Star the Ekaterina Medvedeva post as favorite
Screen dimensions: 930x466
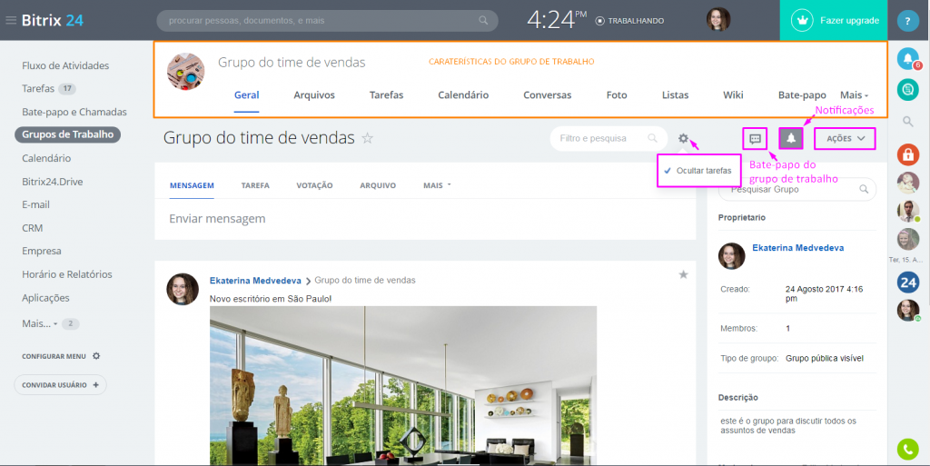(x=683, y=274)
